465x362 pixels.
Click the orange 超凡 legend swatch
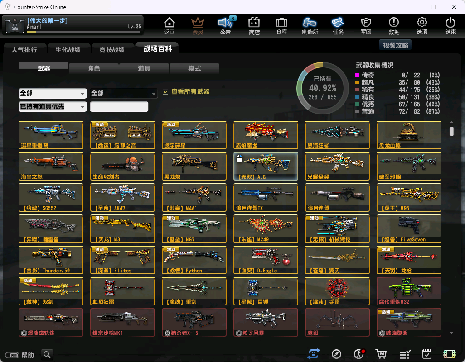click(x=357, y=82)
